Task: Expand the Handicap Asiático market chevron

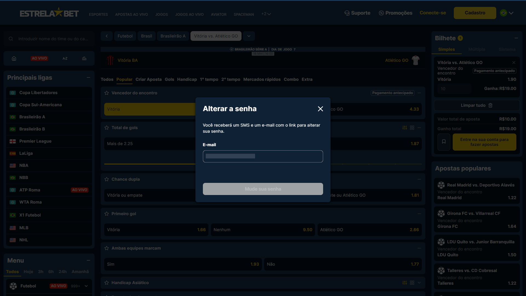Action: click(419, 283)
